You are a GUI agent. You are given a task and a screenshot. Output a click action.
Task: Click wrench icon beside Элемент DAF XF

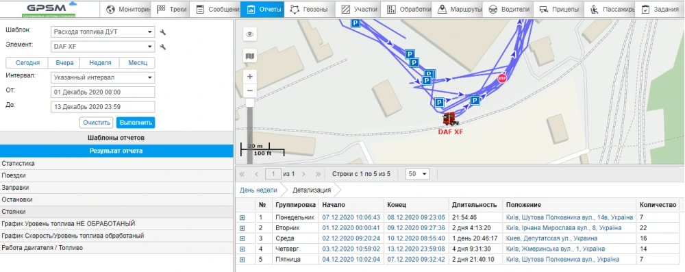click(x=162, y=47)
